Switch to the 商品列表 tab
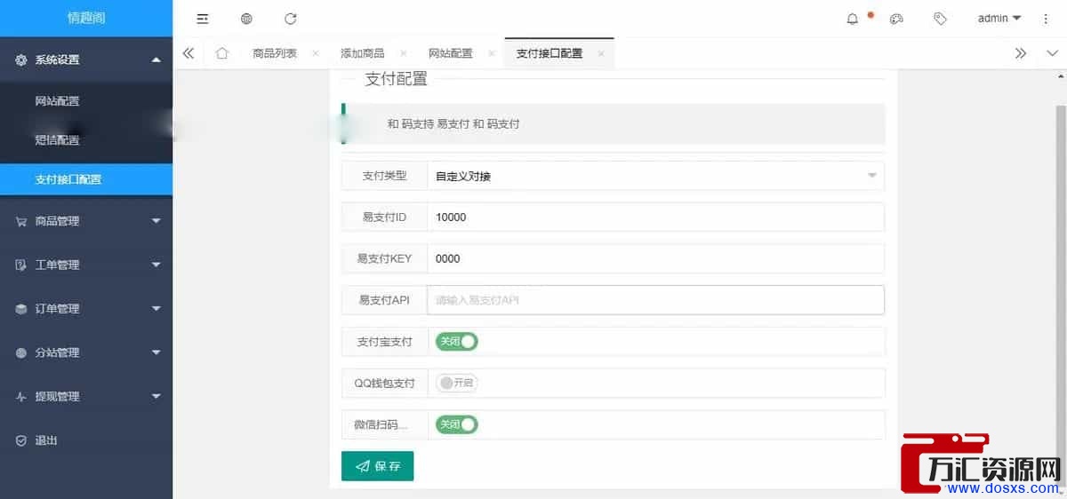This screenshot has height=499, width=1067. (275, 53)
